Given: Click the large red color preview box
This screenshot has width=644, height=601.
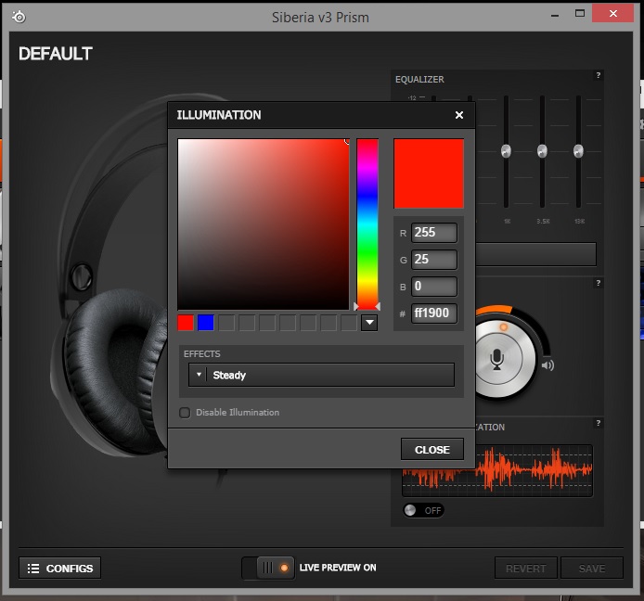Looking at the screenshot, I should click(429, 173).
